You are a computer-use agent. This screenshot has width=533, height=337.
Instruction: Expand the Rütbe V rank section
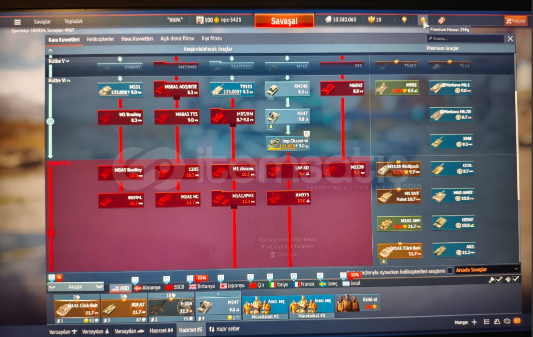[x=59, y=61]
